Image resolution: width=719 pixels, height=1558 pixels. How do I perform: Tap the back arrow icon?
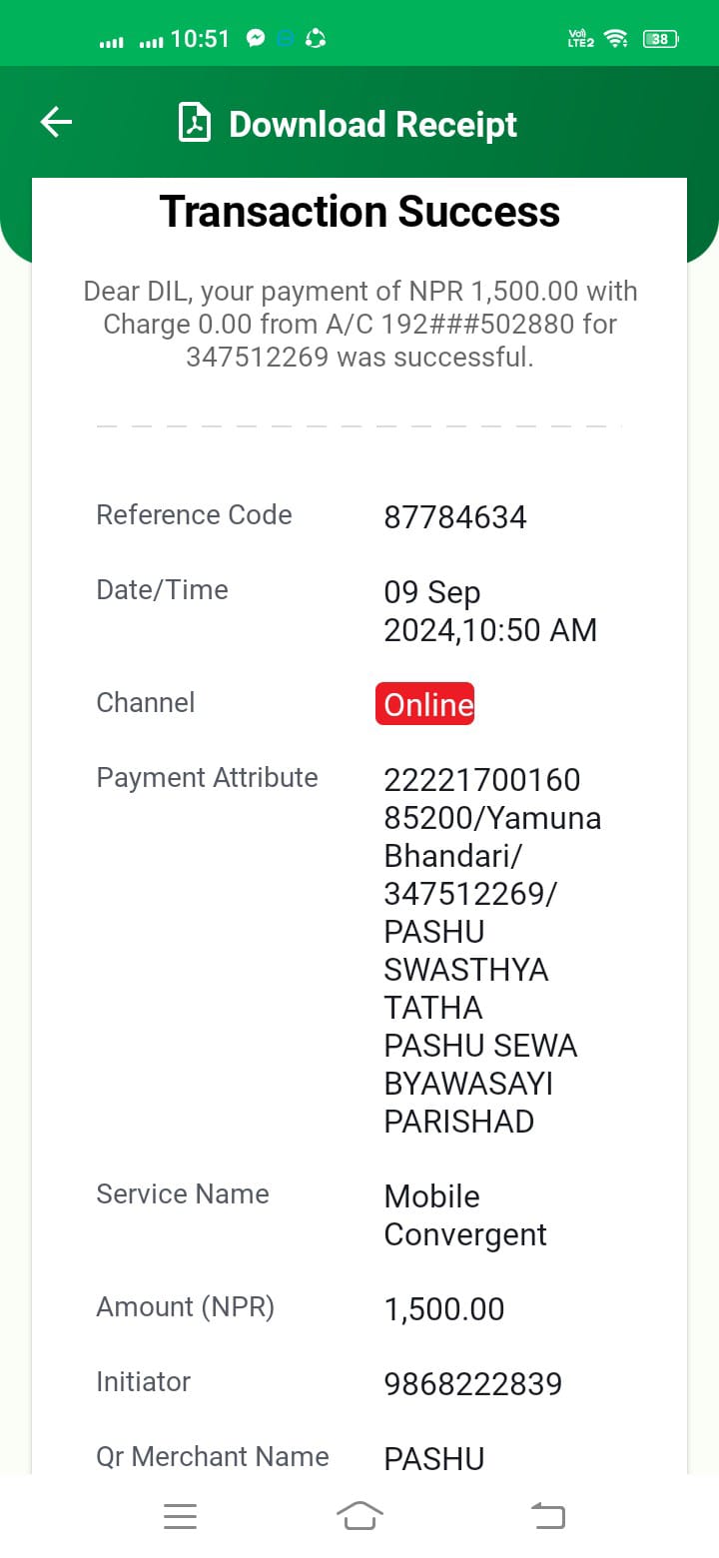pos(56,123)
